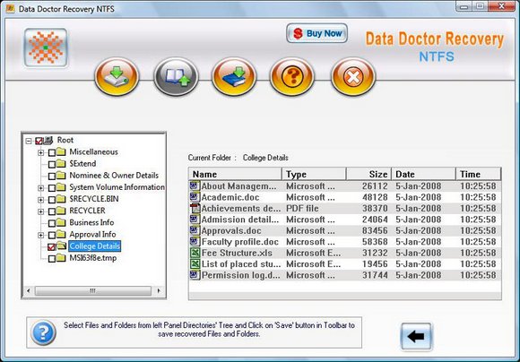Click the blue book save log icon
The image size is (520, 362).
pos(234,76)
